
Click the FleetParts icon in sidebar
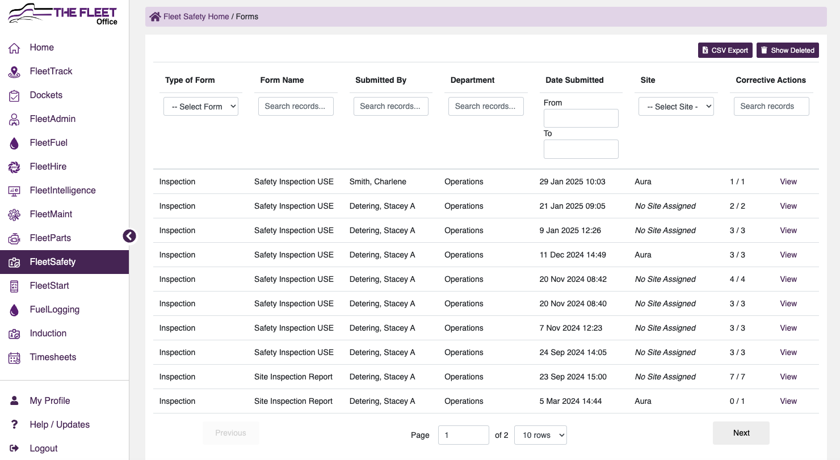tap(15, 238)
